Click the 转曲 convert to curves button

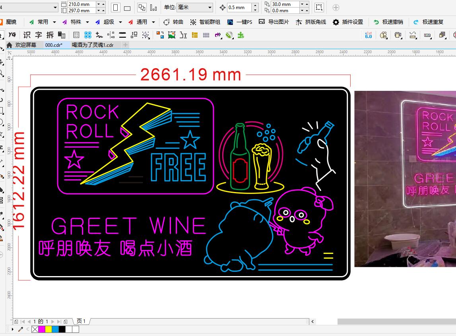pos(174,22)
